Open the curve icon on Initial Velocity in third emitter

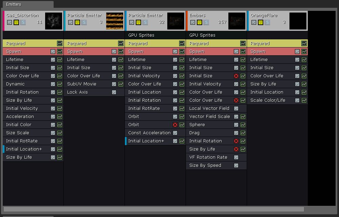[182, 76]
